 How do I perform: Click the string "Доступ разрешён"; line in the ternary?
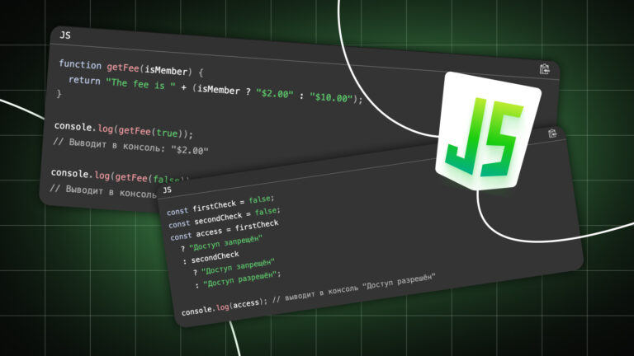click(x=238, y=279)
